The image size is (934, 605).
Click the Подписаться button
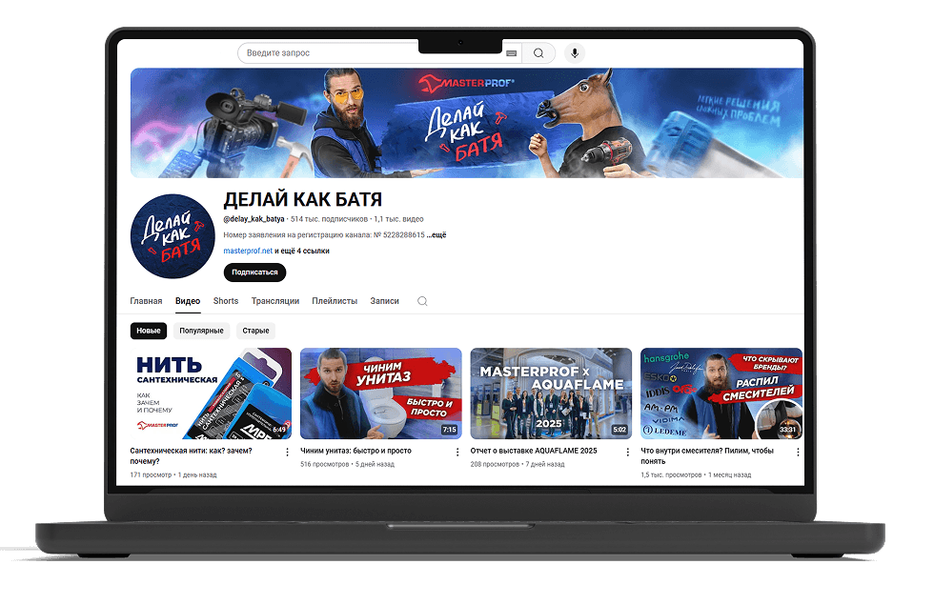(255, 272)
